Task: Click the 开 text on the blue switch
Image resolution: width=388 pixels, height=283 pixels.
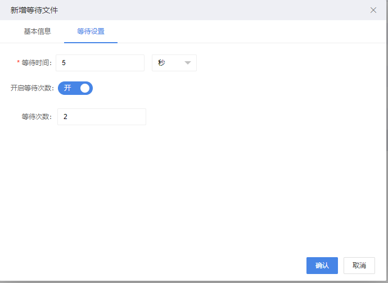Action: click(x=67, y=88)
